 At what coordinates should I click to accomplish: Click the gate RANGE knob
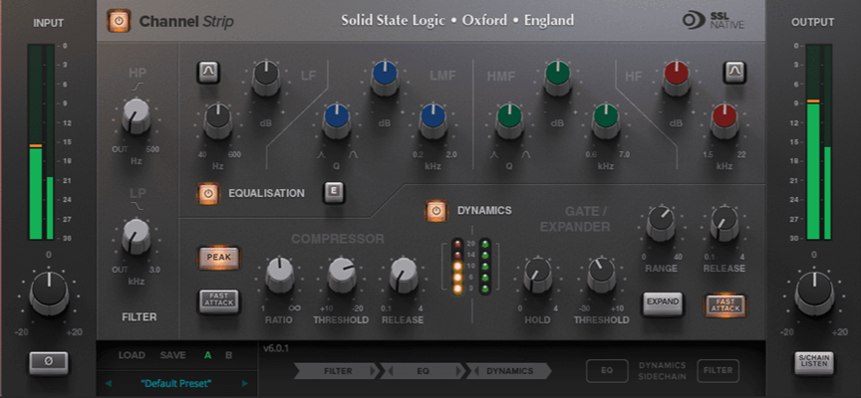661,224
